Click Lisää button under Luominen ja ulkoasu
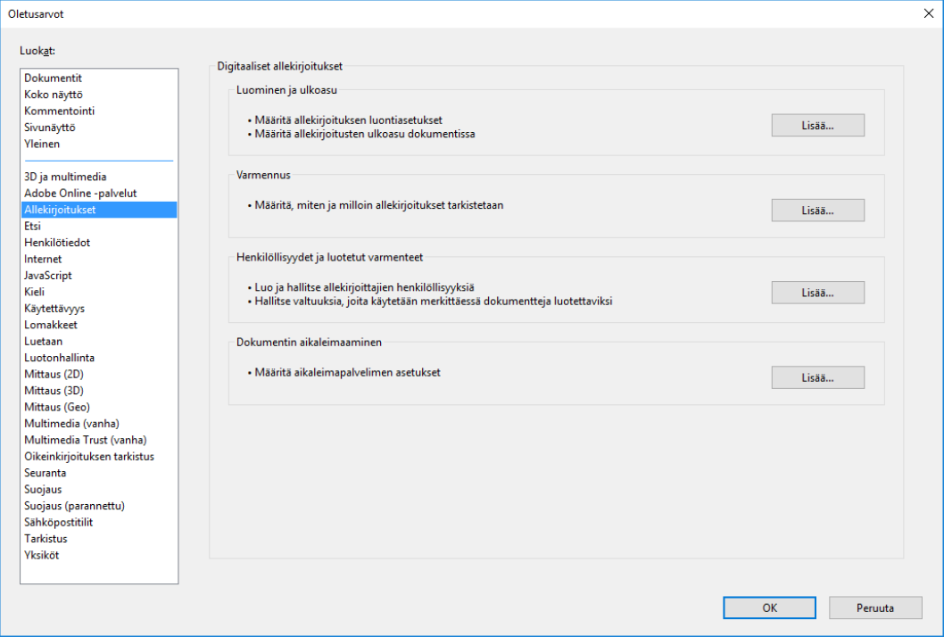This screenshot has width=944, height=637. [x=817, y=125]
